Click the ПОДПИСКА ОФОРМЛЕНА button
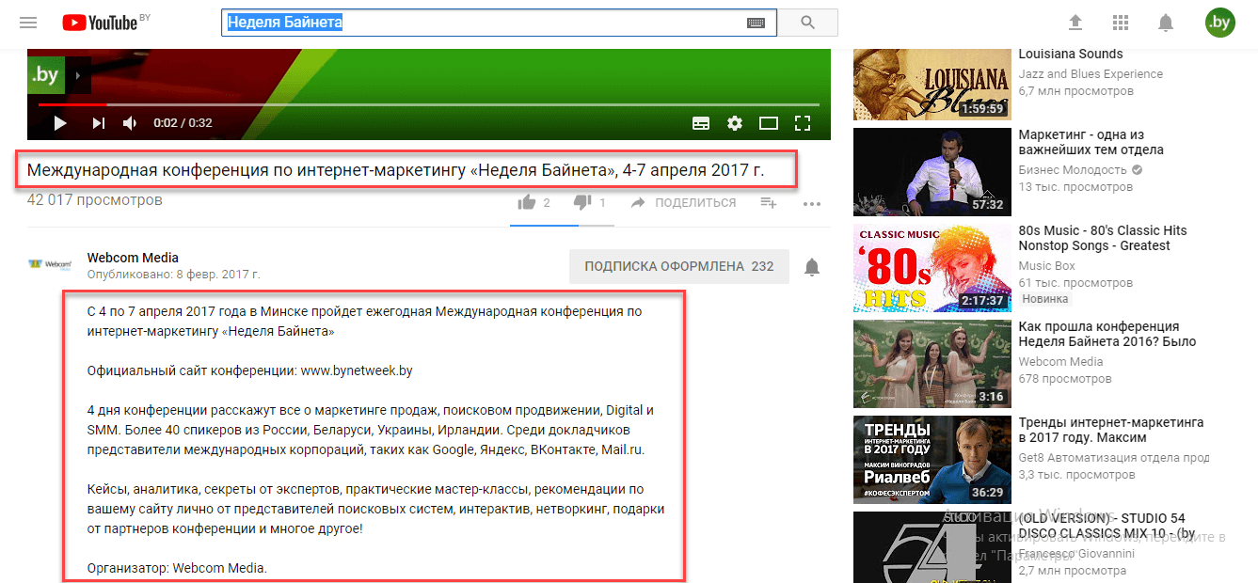This screenshot has width=1258, height=583. [x=680, y=266]
